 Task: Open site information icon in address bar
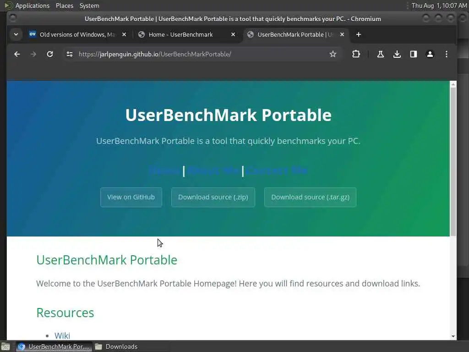pos(70,54)
